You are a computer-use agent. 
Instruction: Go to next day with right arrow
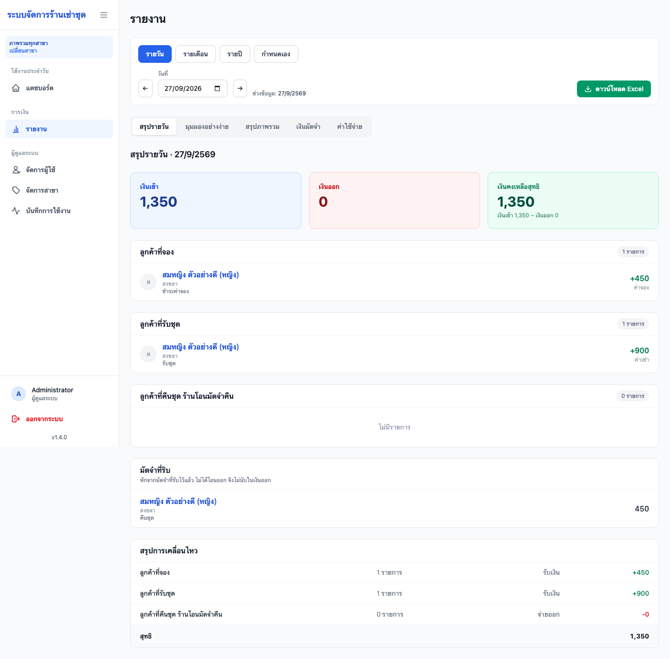pyautogui.click(x=240, y=88)
